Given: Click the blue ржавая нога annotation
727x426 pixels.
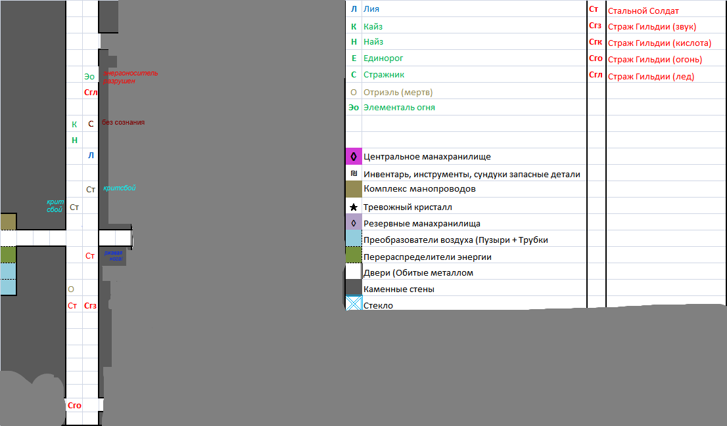Looking at the screenshot, I should (114, 255).
